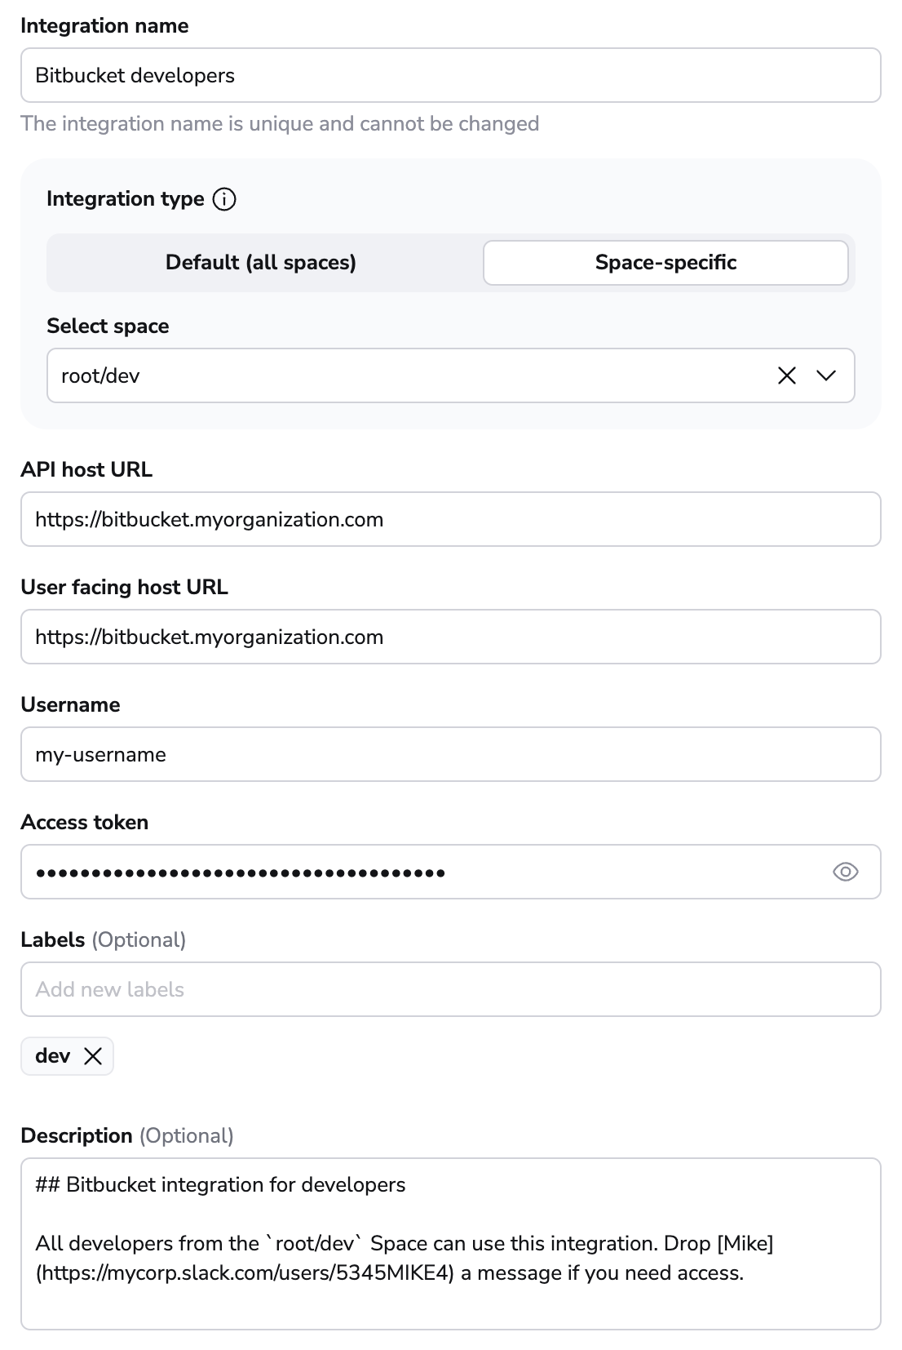Click into the API host URL field
The width and height of the screenshot is (902, 1350).
450,519
